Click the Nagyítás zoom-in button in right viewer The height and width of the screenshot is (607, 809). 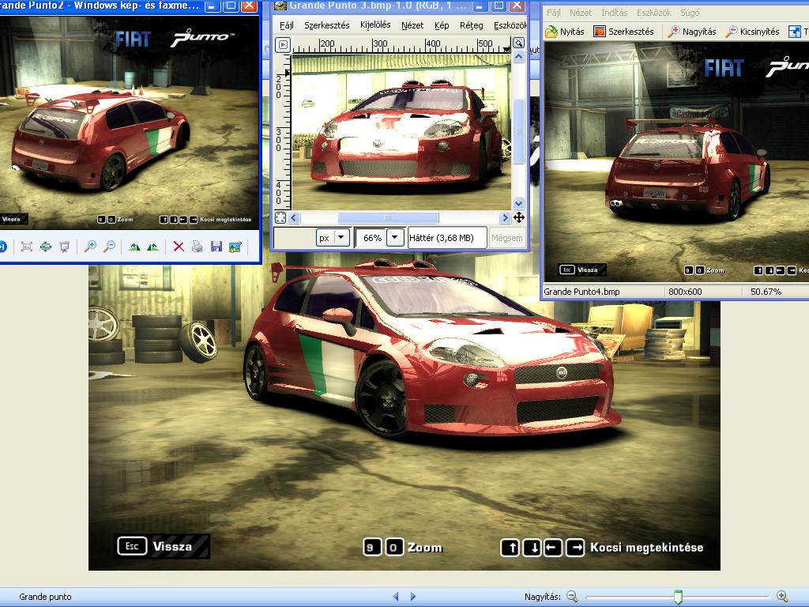coord(692,32)
